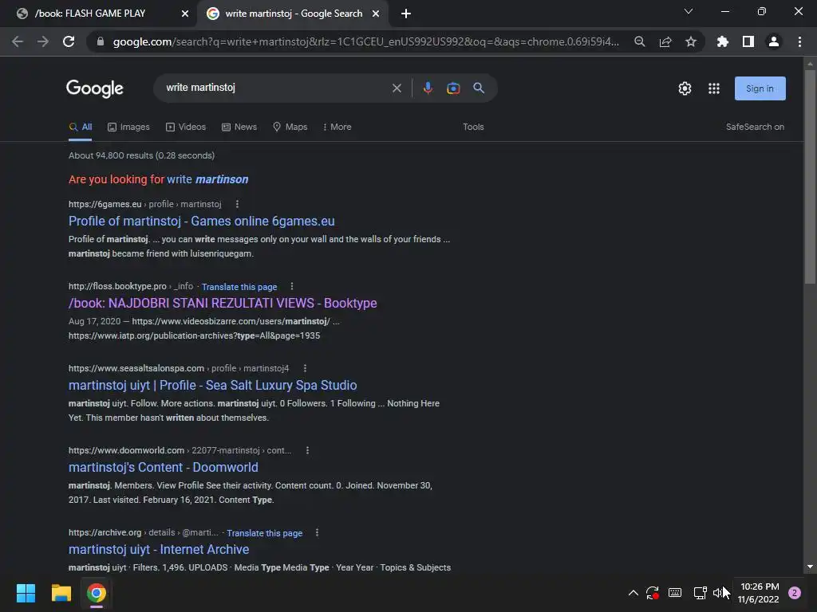Expand the More search filters menu
This screenshot has height=612, width=817.
point(337,127)
